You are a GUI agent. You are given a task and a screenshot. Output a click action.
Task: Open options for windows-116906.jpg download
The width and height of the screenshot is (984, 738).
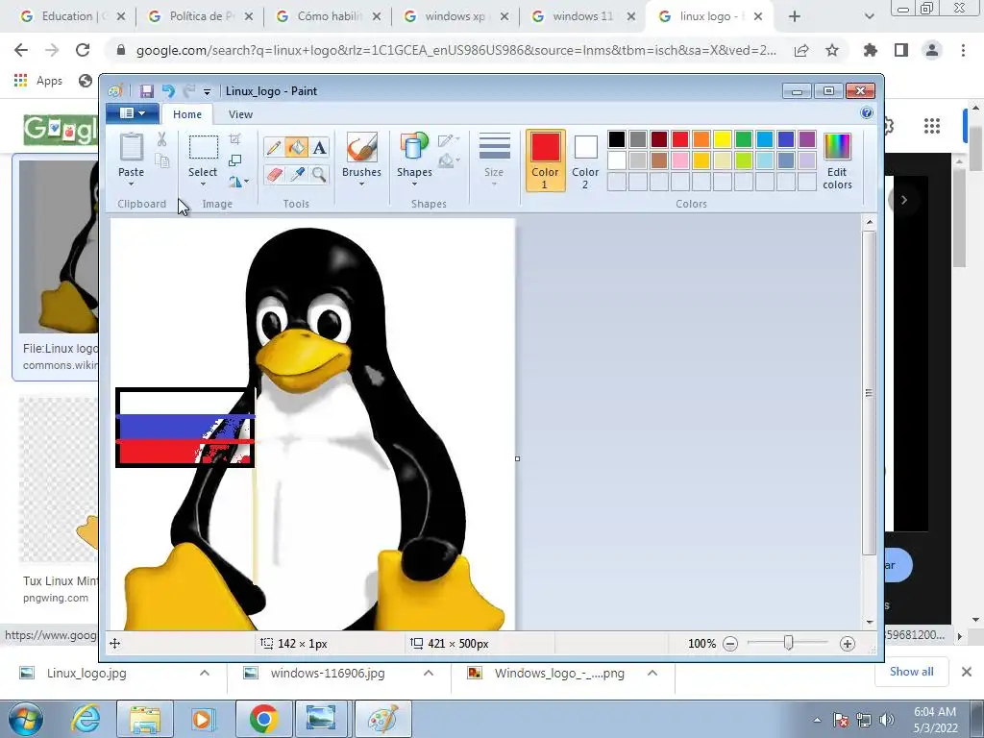coord(429,673)
